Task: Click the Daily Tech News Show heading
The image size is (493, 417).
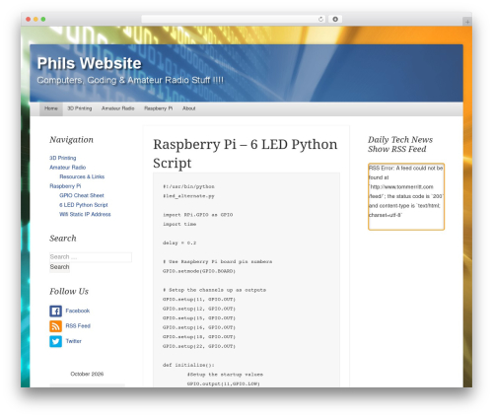Action: (400, 144)
